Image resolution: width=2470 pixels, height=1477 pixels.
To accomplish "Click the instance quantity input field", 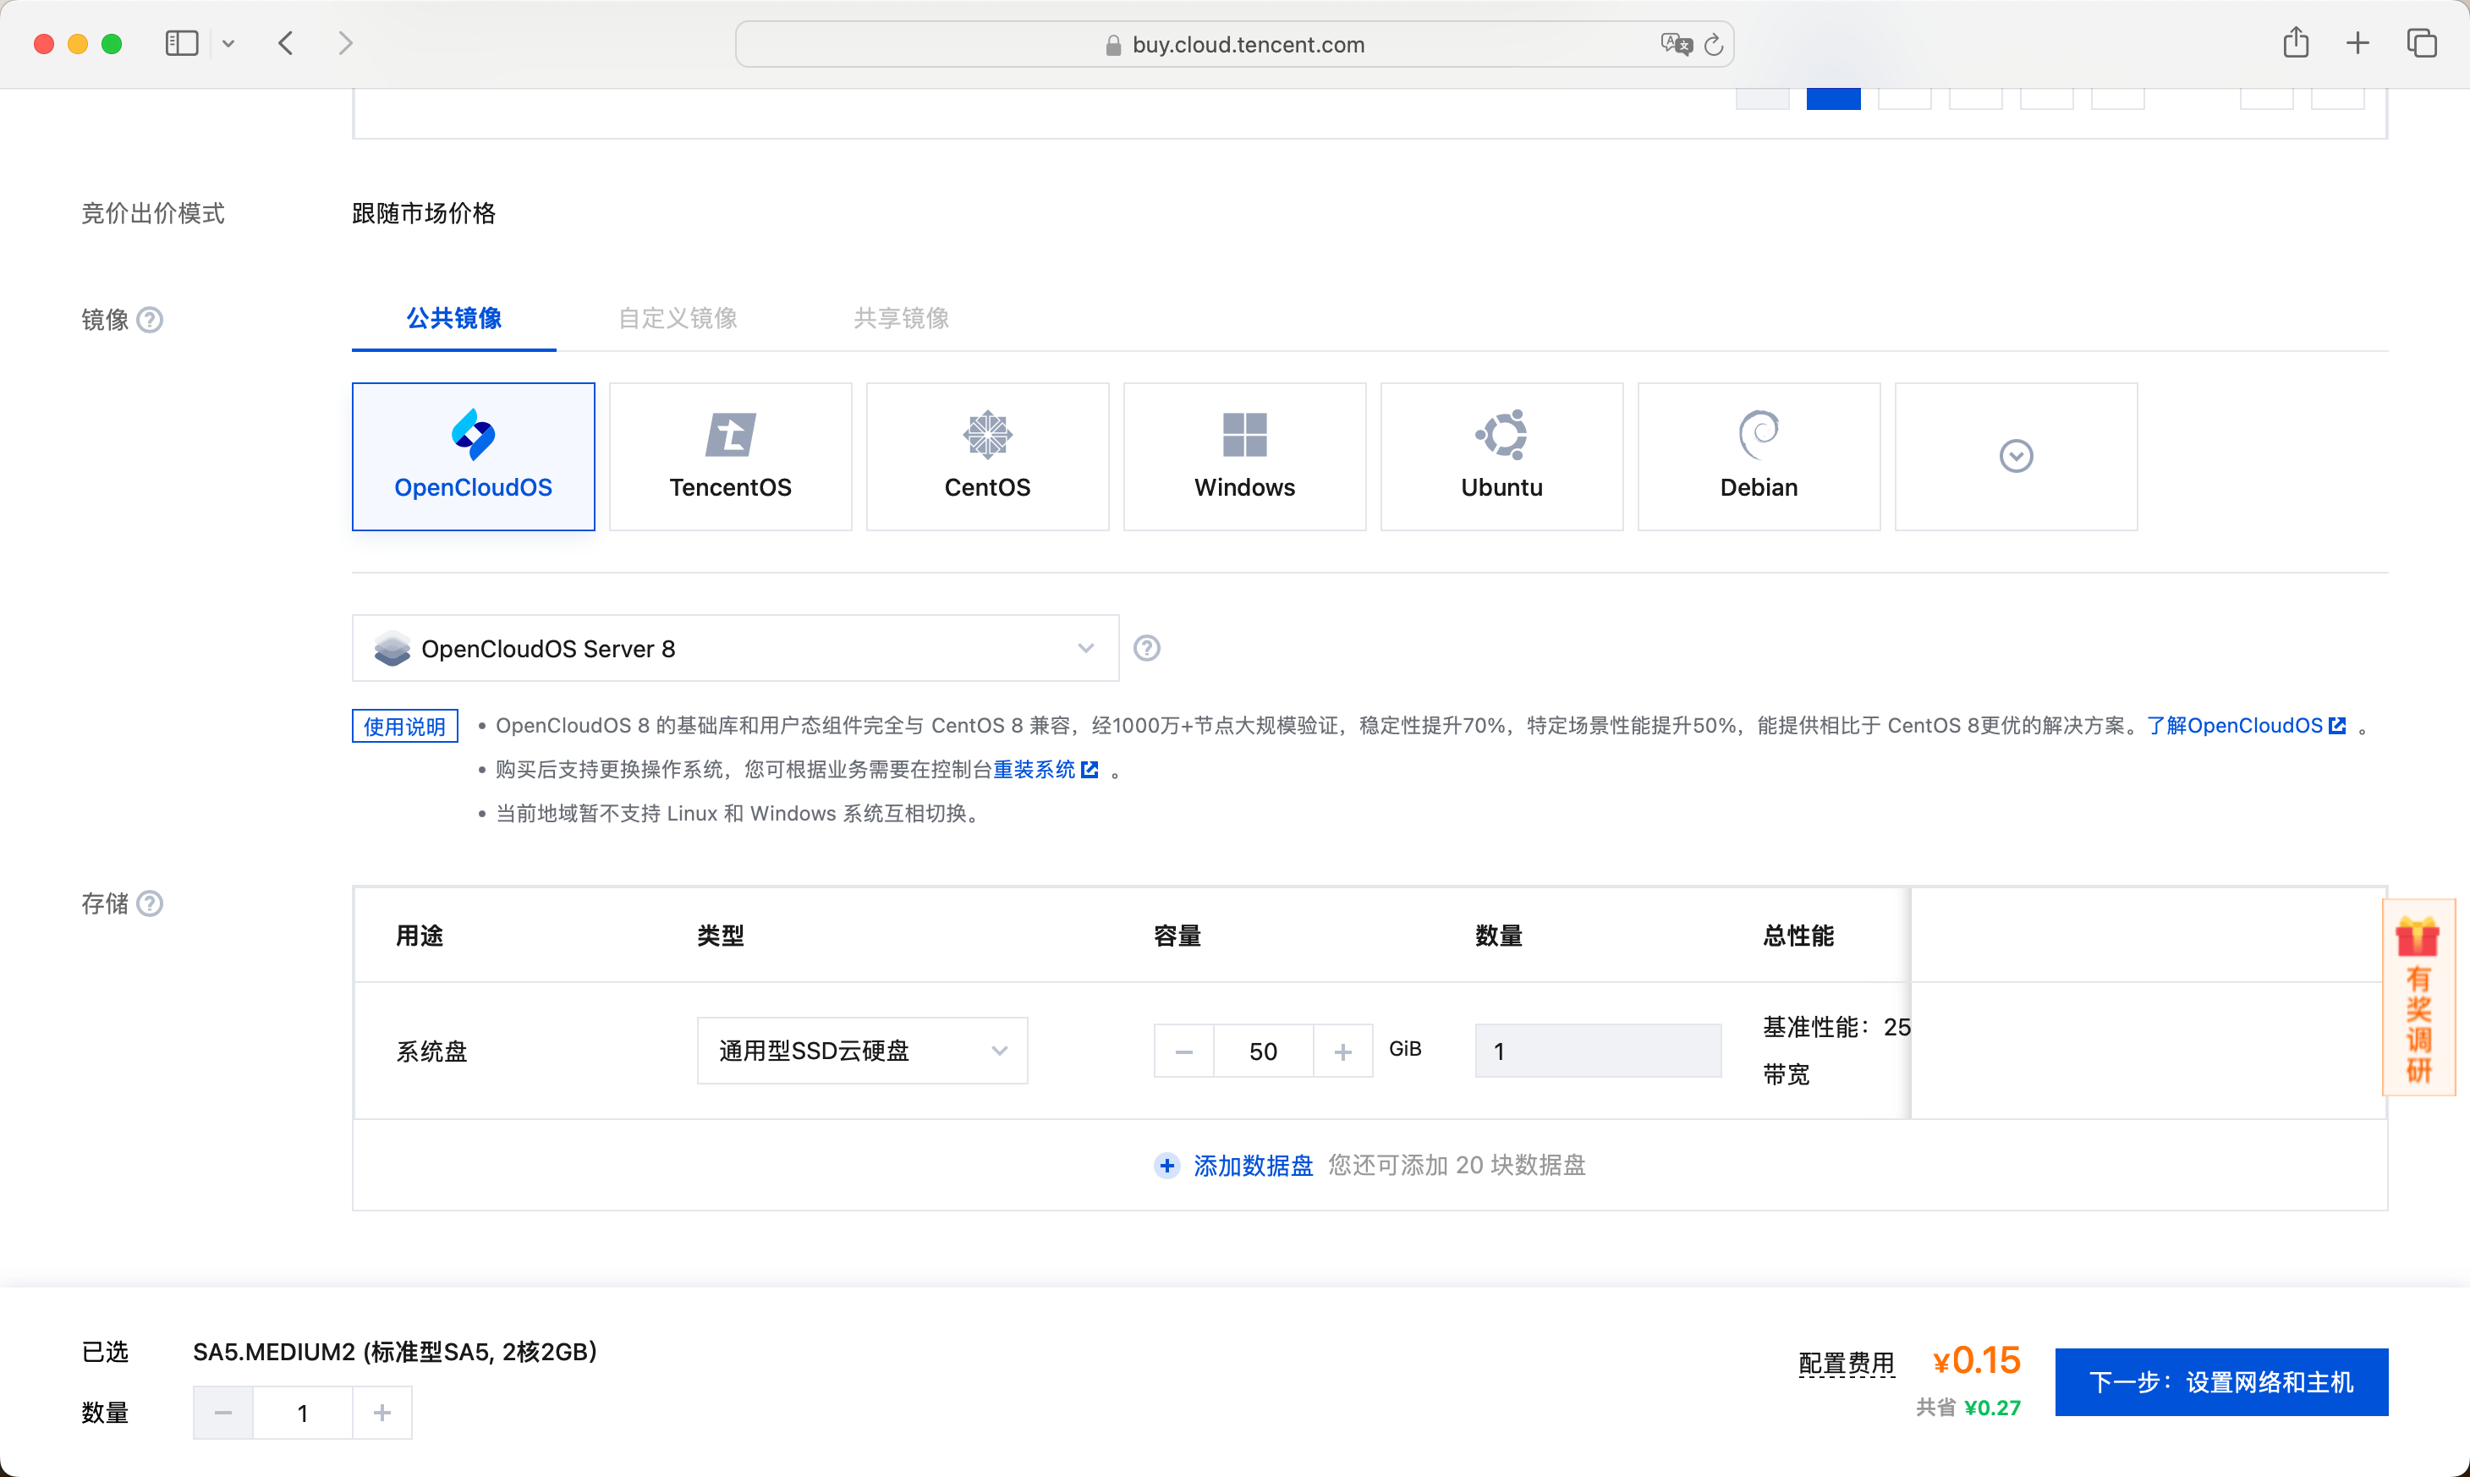I will coord(303,1413).
